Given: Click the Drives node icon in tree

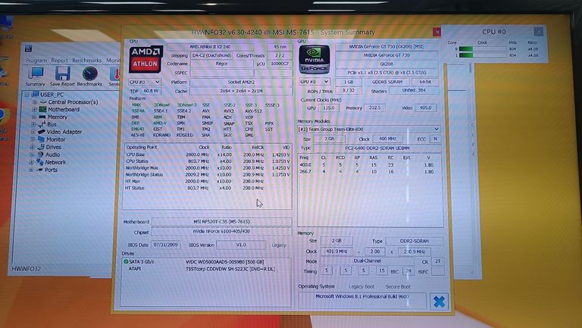Looking at the screenshot, I should point(41,147).
